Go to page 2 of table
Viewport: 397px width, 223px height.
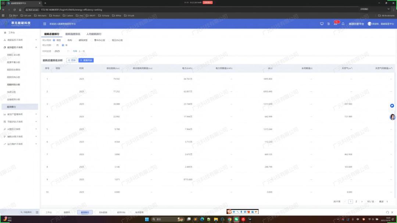(356, 201)
